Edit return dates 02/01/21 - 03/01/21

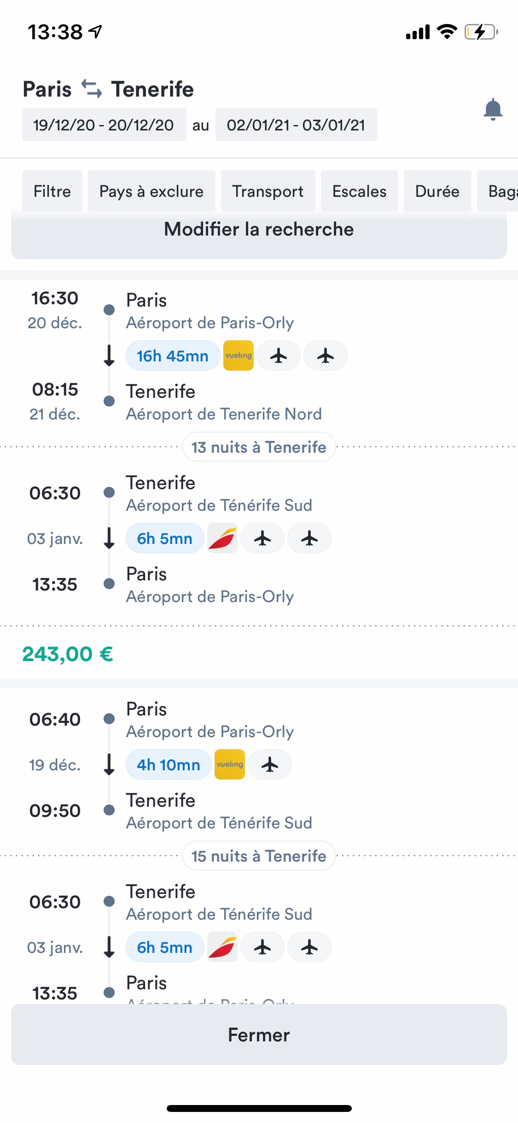(x=296, y=125)
